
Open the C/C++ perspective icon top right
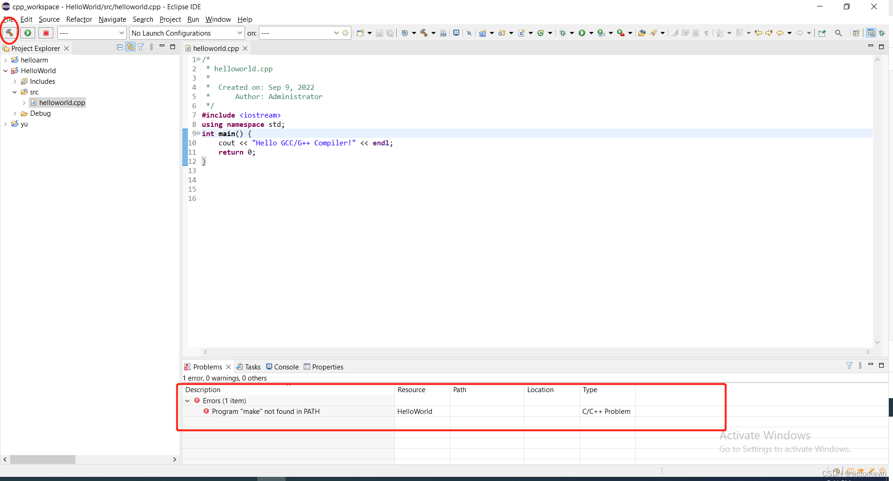[x=871, y=33]
